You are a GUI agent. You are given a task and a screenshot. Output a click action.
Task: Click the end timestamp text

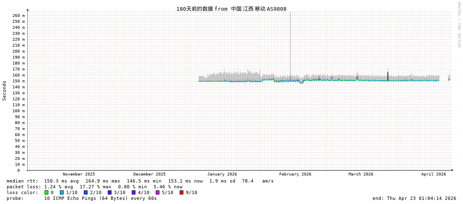[414, 198]
